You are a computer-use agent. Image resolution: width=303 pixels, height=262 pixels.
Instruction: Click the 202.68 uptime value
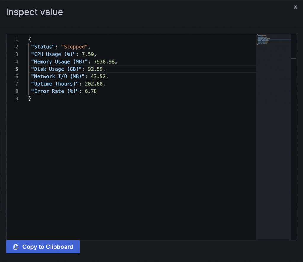pos(95,84)
